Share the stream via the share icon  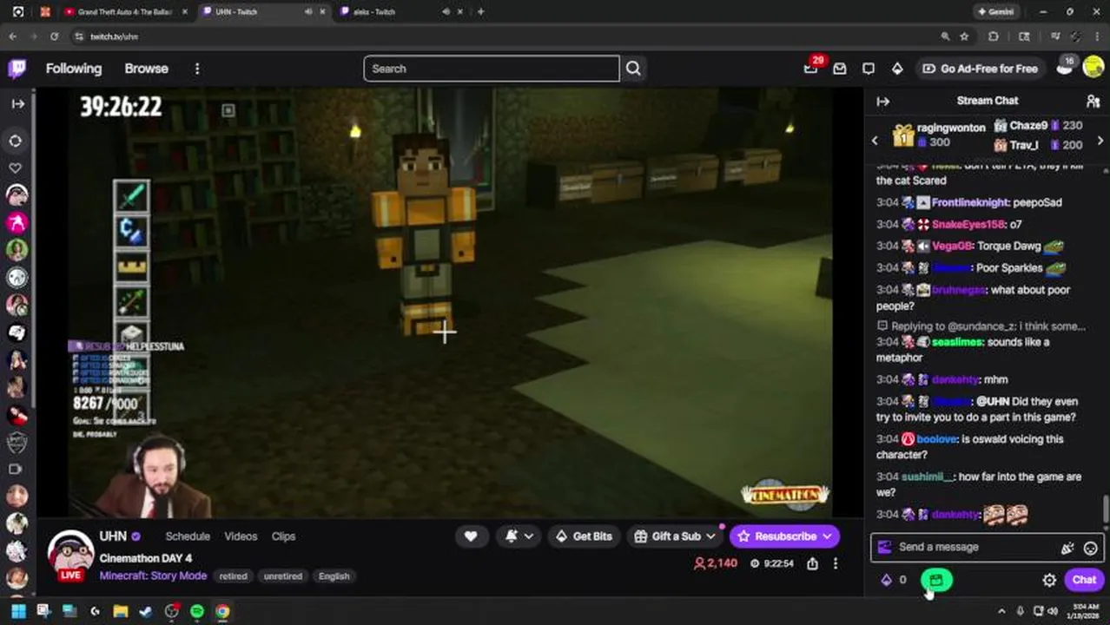pos(812,563)
